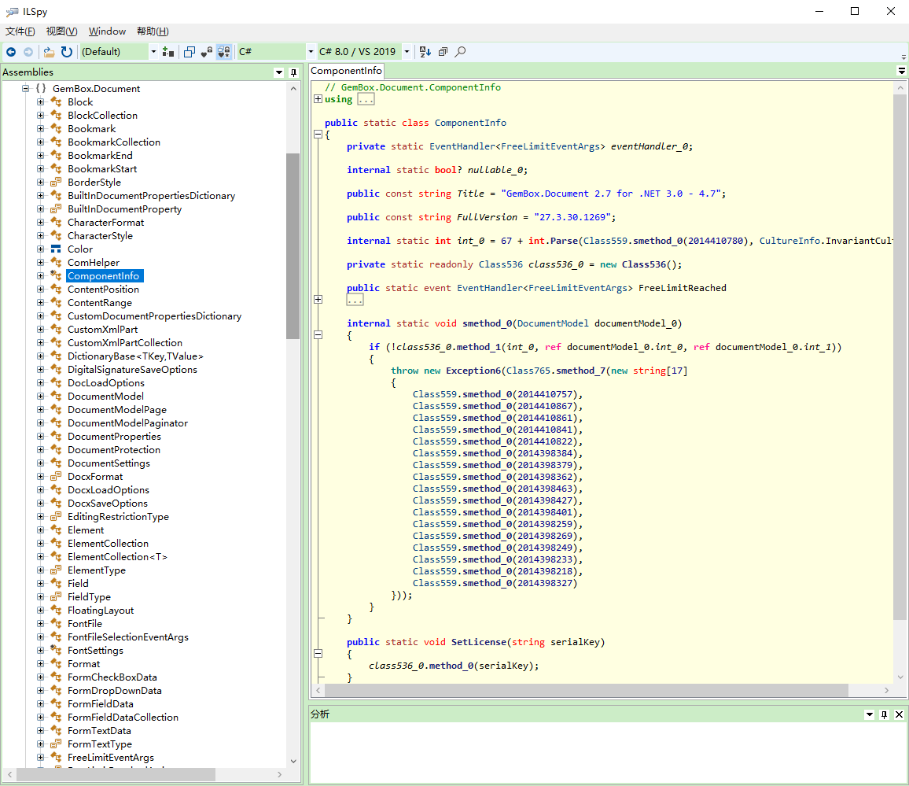
Task: Click the forward navigation arrow
Action: pos(28,52)
